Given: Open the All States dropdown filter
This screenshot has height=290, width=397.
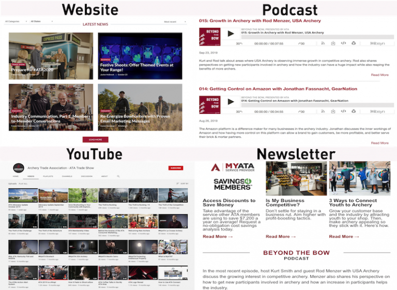Looking at the screenshot, I should [40, 22].
